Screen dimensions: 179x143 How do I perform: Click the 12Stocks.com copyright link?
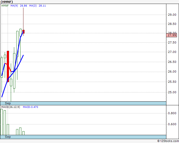(168, 141)
